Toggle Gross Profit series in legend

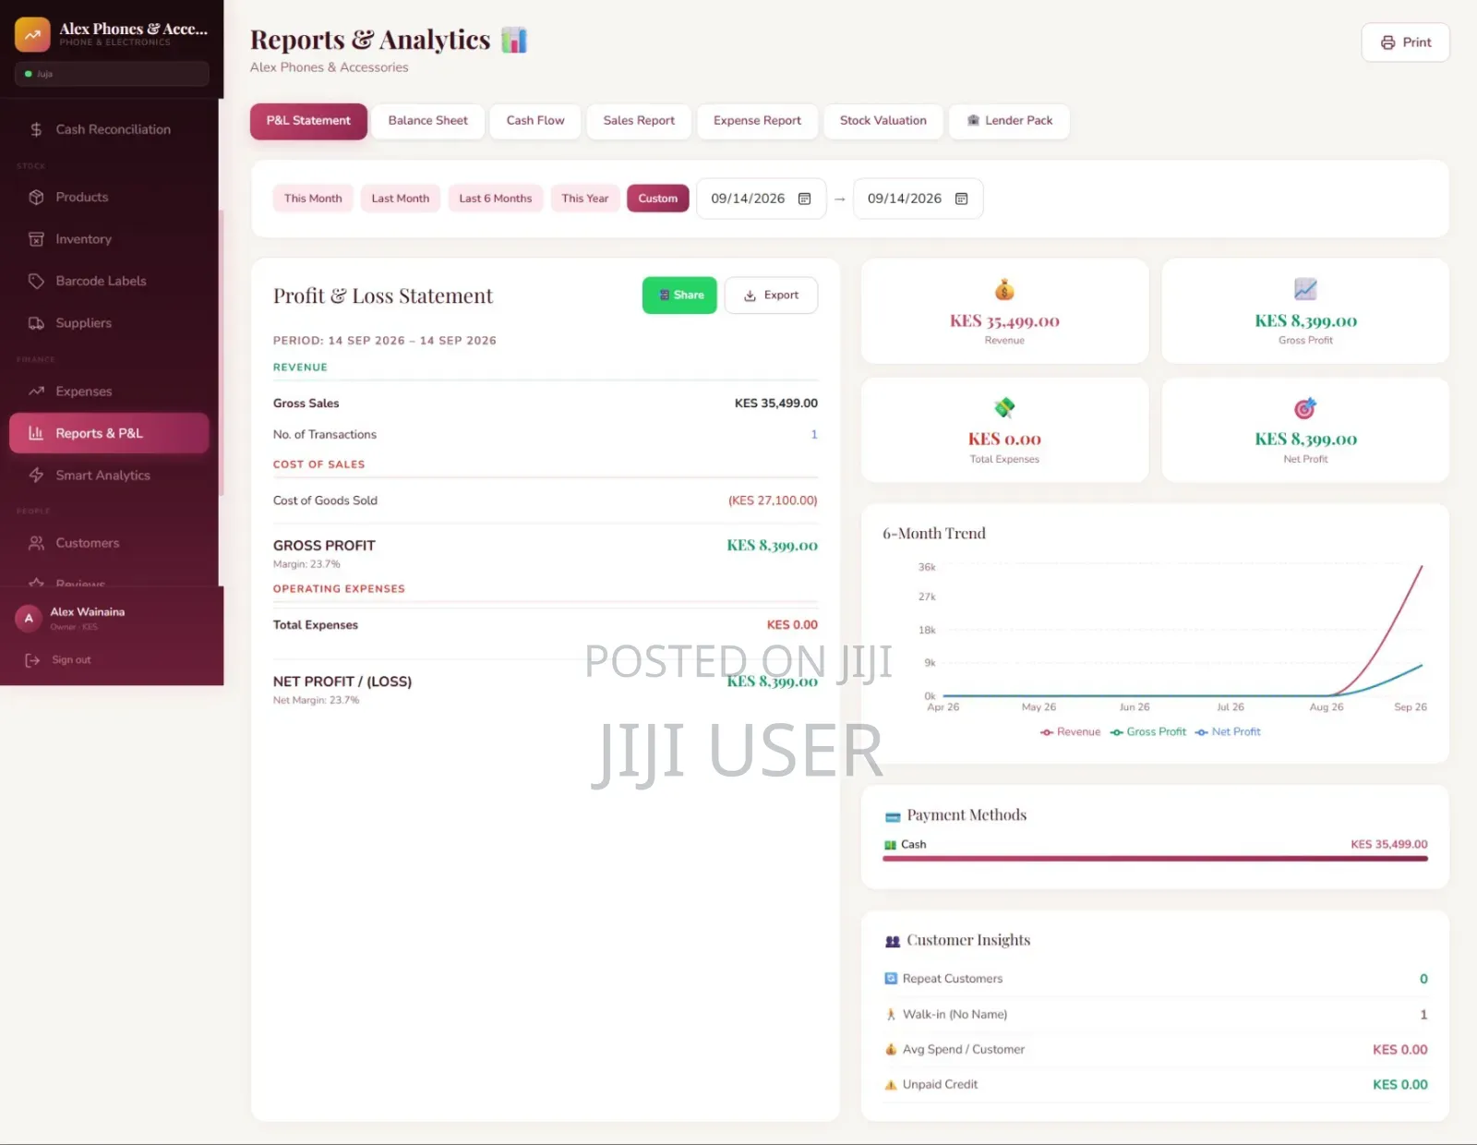point(1148,732)
